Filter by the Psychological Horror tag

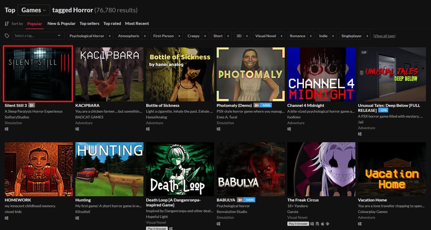87,36
